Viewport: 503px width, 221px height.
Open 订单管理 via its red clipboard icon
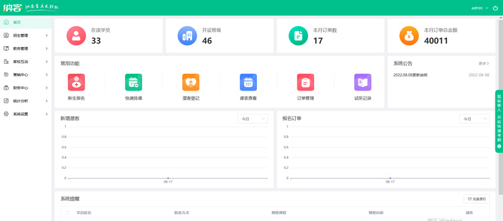pyautogui.click(x=305, y=83)
